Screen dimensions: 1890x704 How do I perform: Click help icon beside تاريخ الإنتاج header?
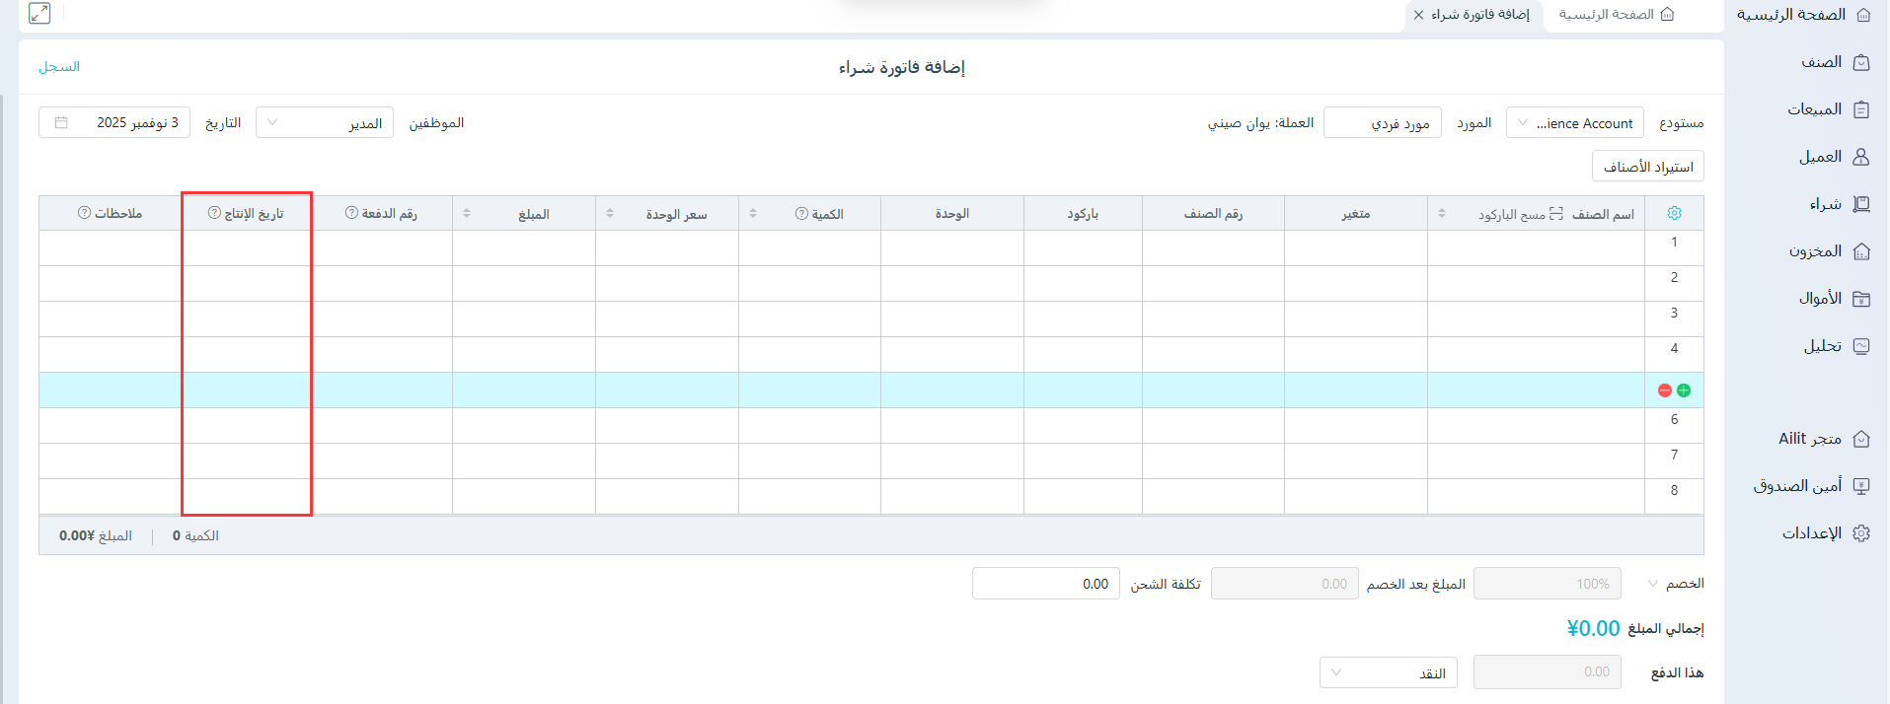click(214, 213)
